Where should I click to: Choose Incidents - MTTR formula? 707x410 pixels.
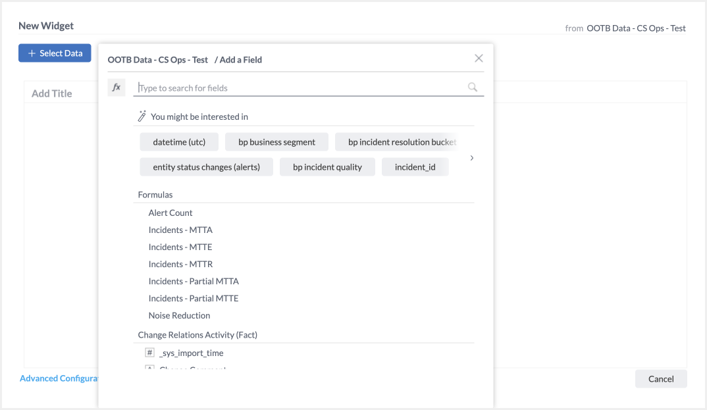pyautogui.click(x=180, y=264)
